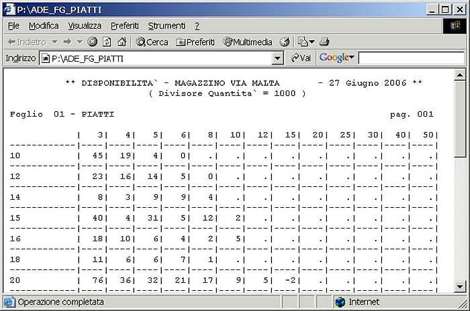470x311 pixels.
Task: Open the Cerca search panel
Action: 152,42
